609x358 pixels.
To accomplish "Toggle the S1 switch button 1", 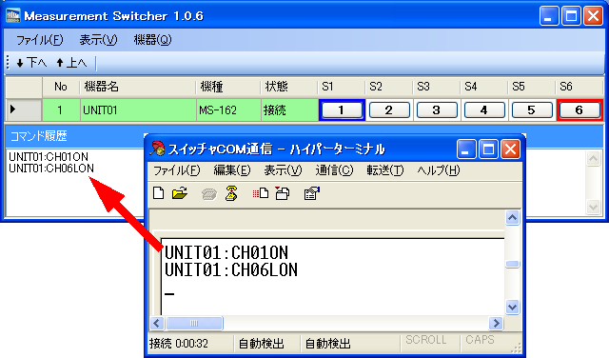I will pos(342,110).
